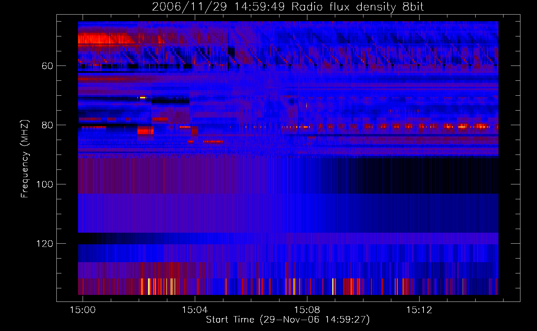Click the plot title '2006/11/29 14:59:49 Radio flux density 8bit'
Screen dimensions: 537x331
click(x=288, y=7)
